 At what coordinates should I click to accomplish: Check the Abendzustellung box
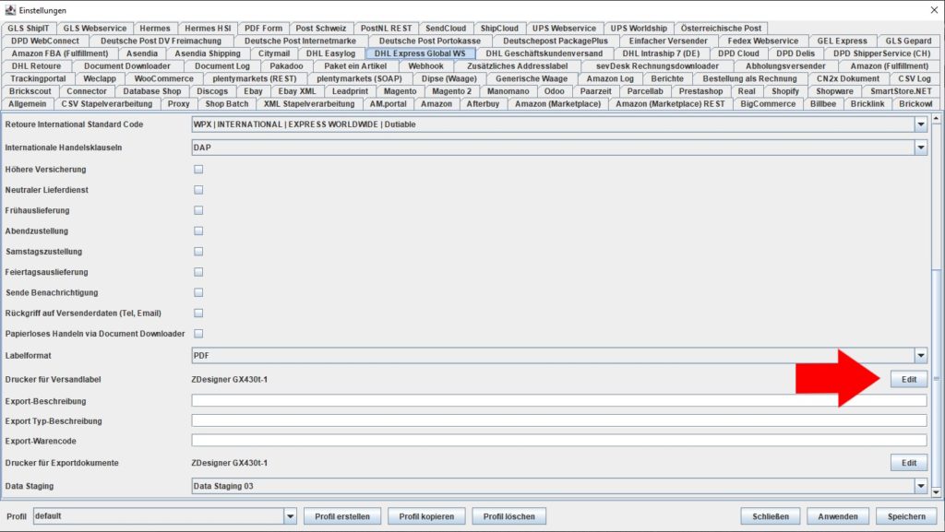[198, 231]
